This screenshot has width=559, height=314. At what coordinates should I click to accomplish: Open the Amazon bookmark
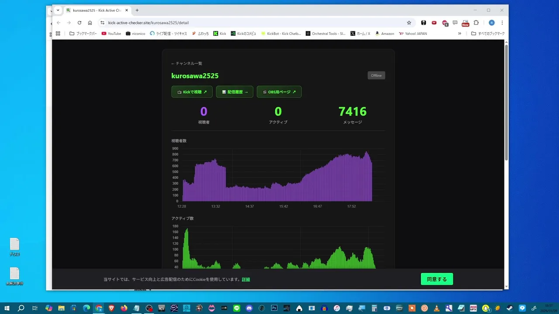384,34
